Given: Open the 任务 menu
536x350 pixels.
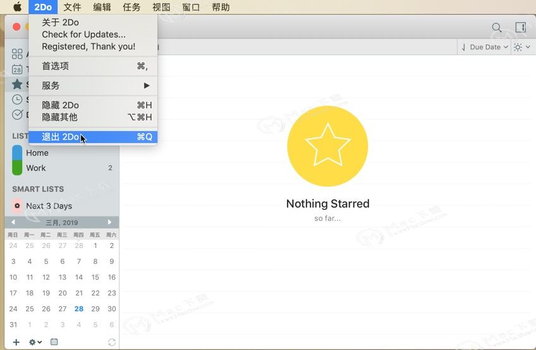Looking at the screenshot, I should pos(131,7).
